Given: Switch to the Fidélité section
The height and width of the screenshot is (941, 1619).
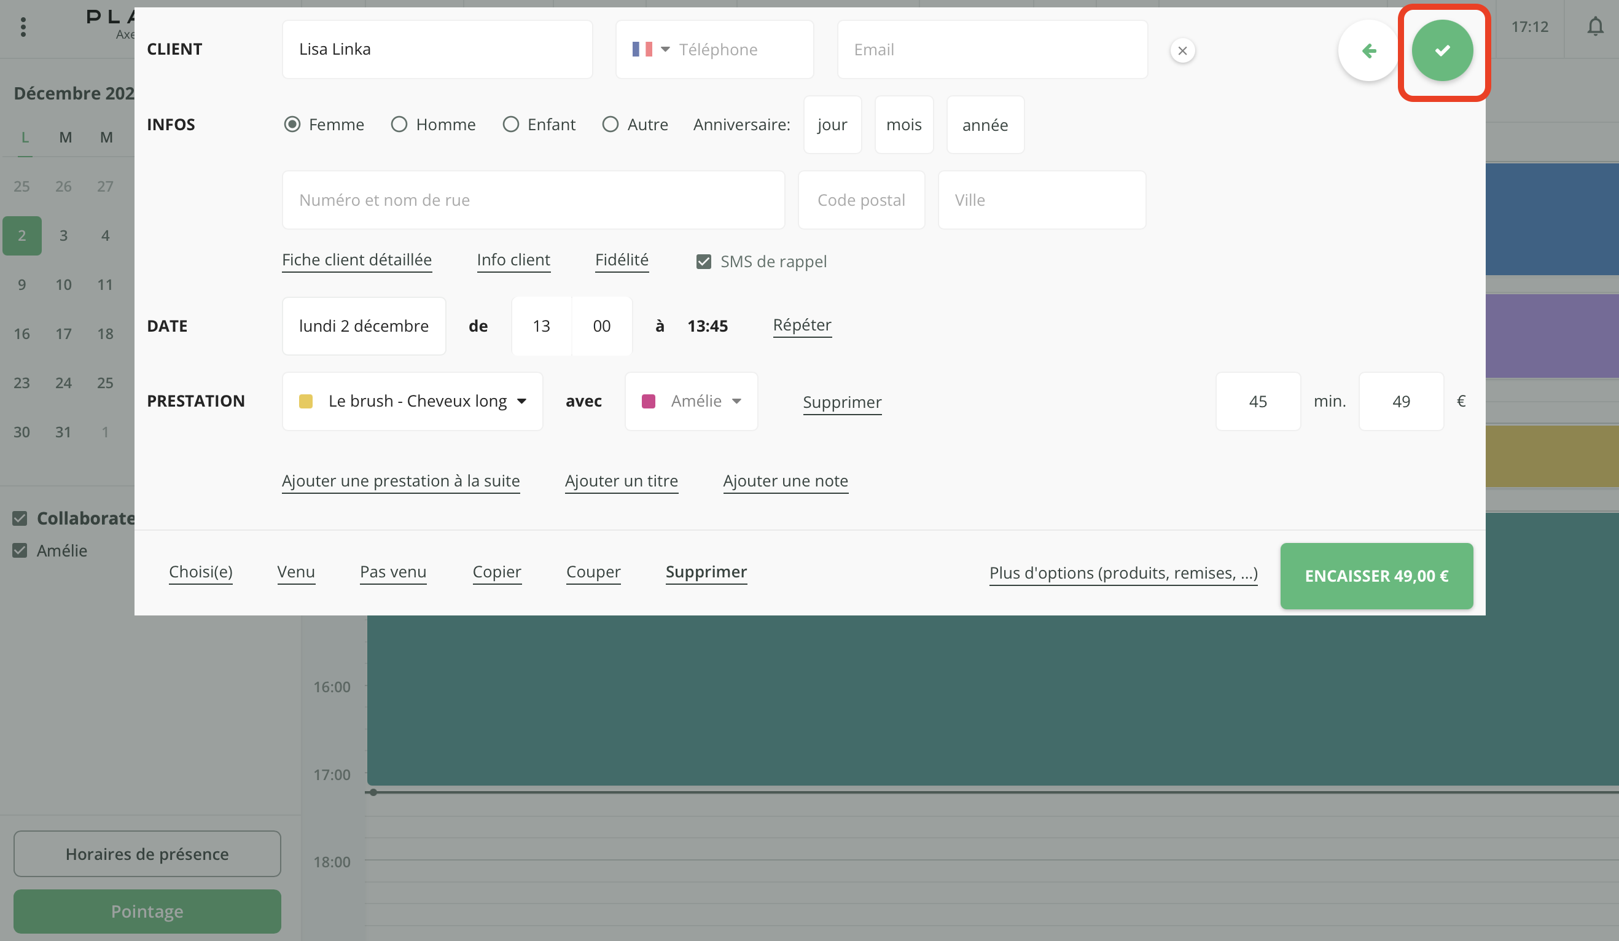Looking at the screenshot, I should point(622,259).
